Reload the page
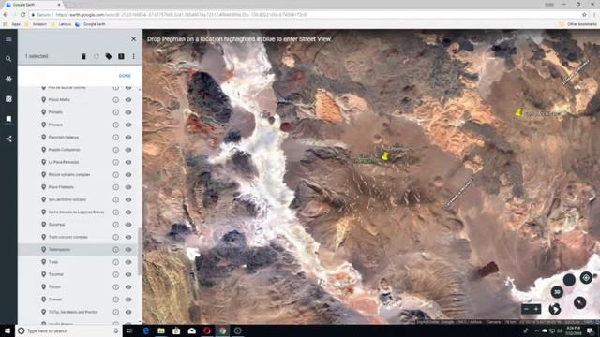 (x=22, y=15)
